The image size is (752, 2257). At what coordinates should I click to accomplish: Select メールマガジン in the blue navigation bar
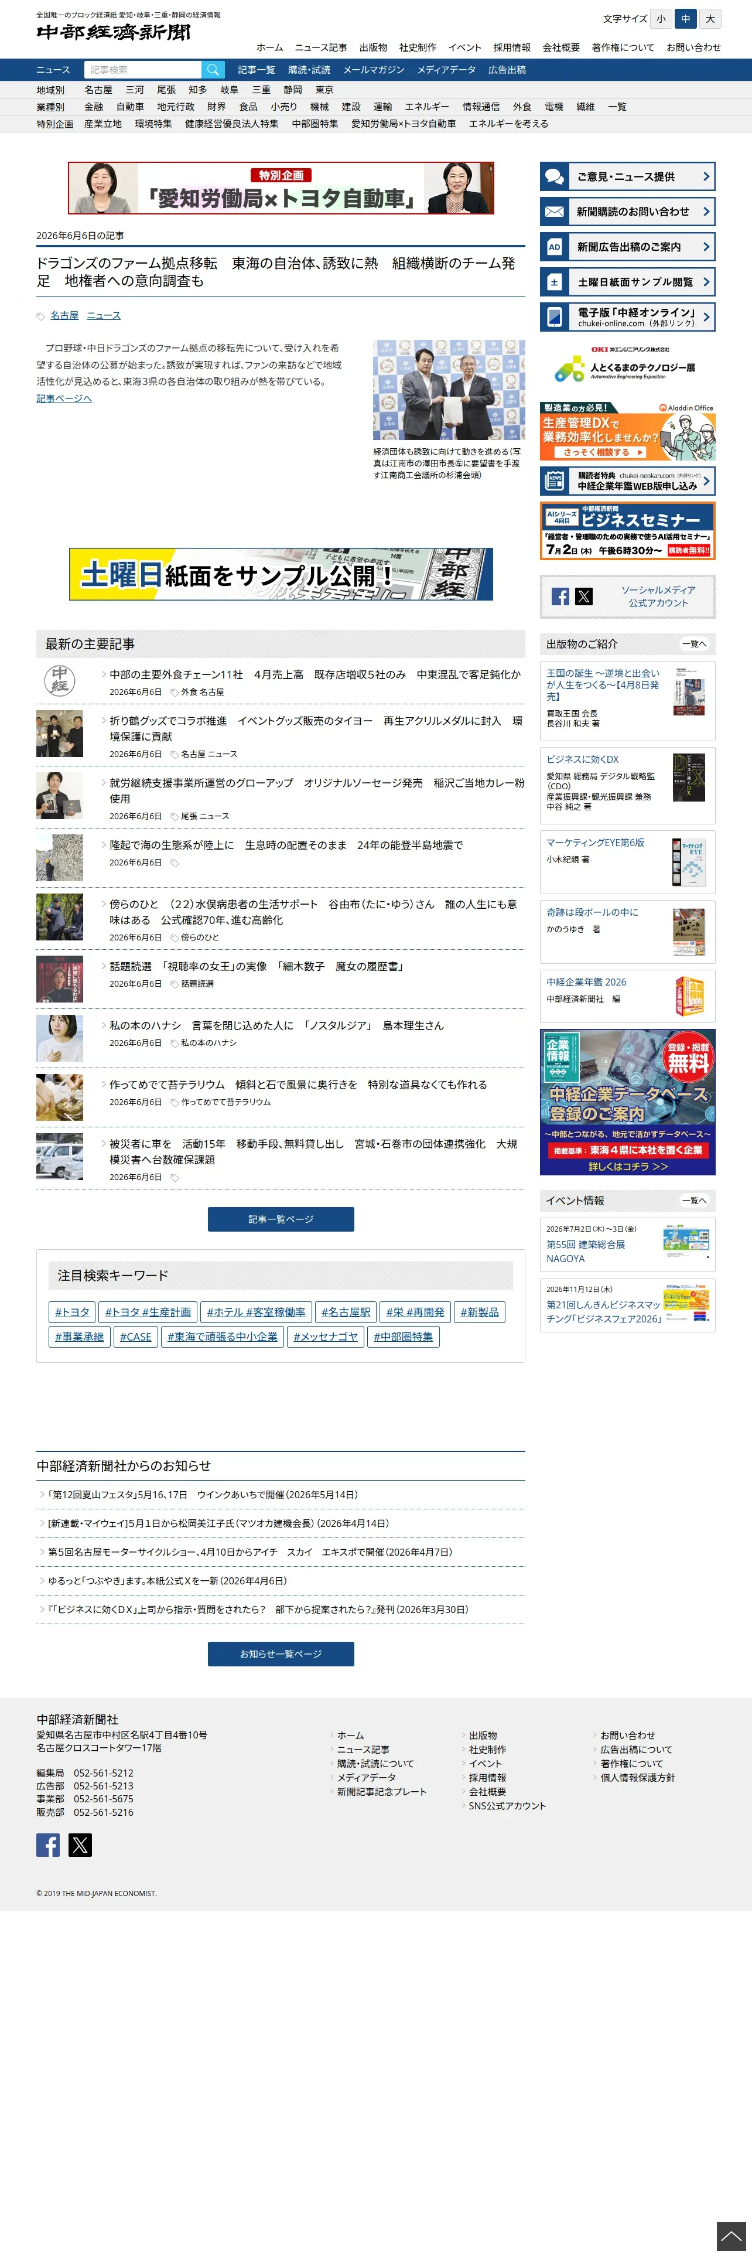click(x=374, y=70)
